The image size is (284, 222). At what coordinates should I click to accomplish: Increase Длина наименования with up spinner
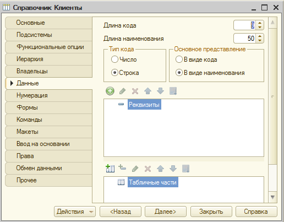coord(260,36)
